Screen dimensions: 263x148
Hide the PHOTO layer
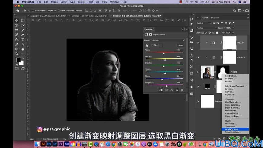click(198, 72)
